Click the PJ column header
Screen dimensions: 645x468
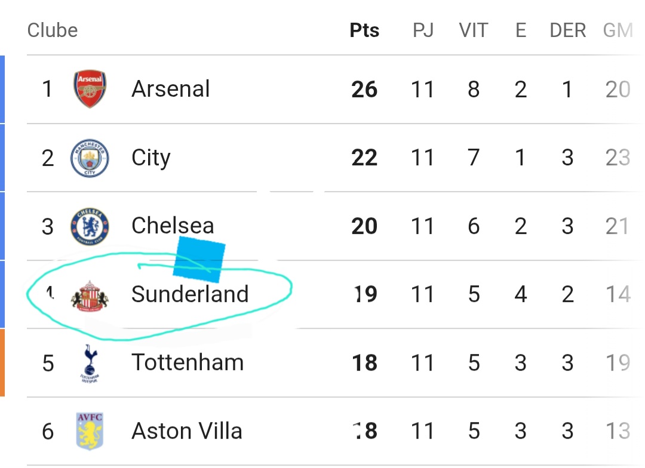[x=423, y=30]
